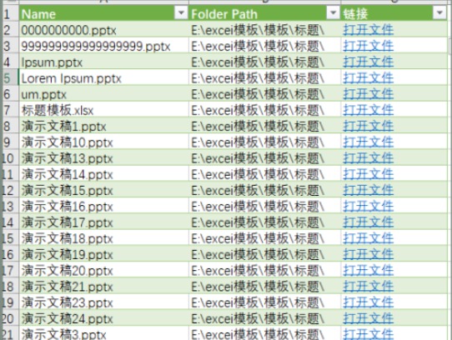Open the file link for Lorem Ipsum.pptx

368,78
